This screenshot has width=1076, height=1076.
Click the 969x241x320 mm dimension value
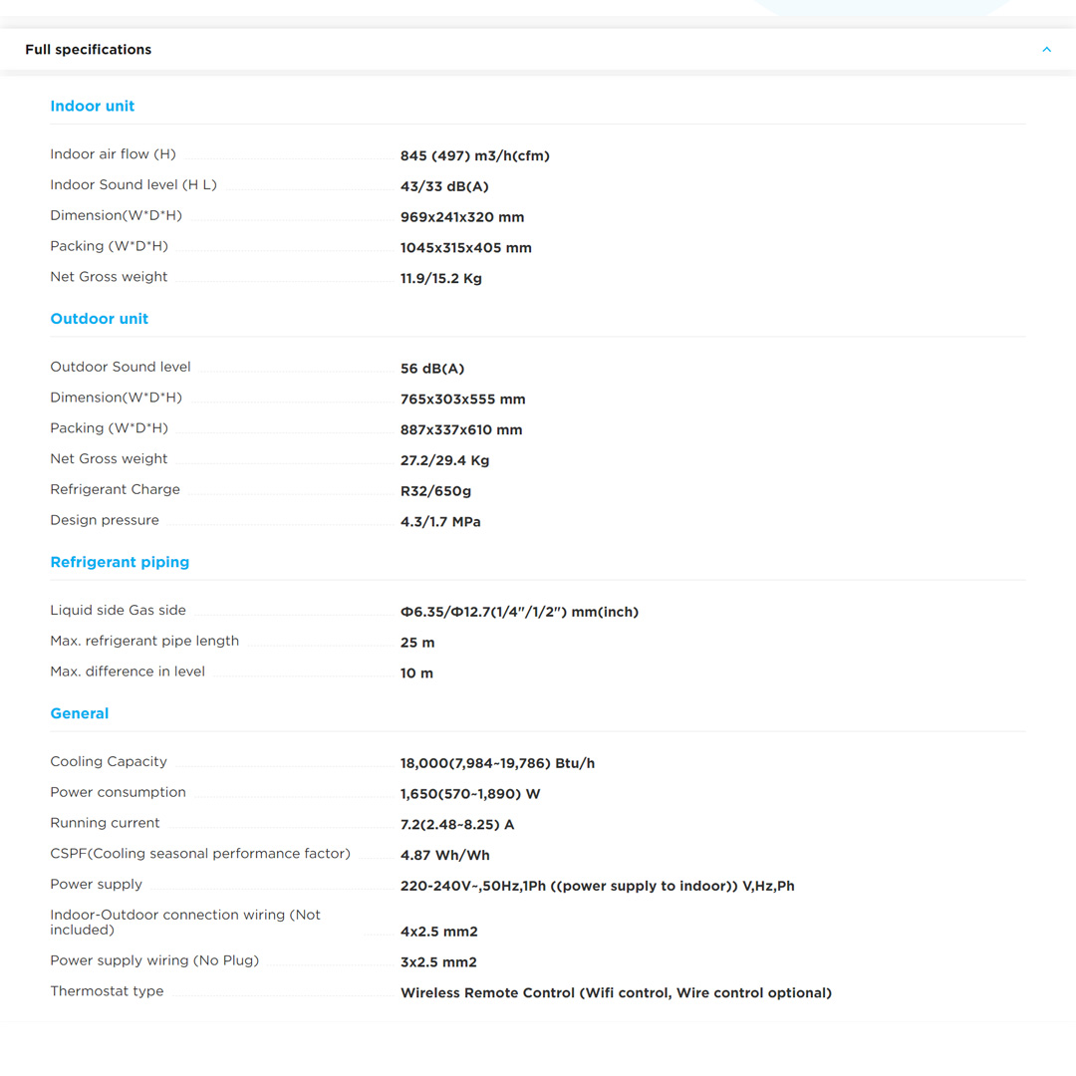click(462, 217)
